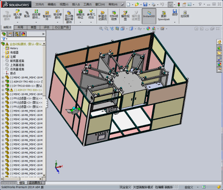Open the ConfigurationManager tab icon
This screenshot has width=223, height=190.
pyautogui.click(x=17, y=34)
